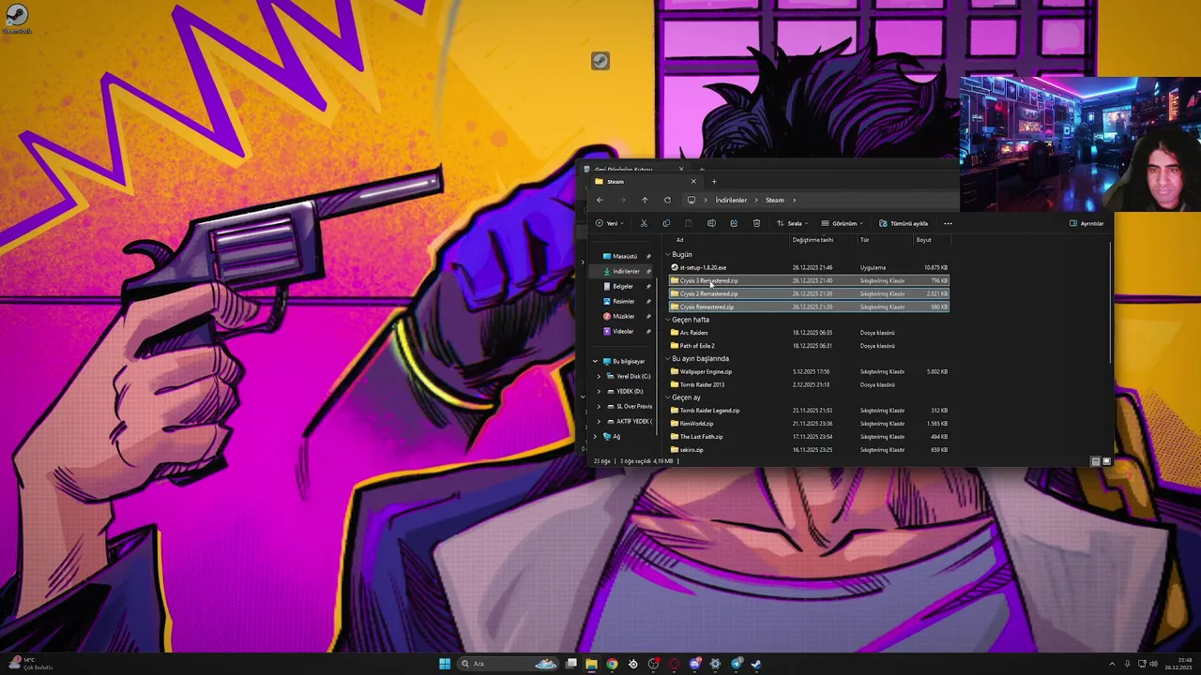Expand YEDEK (D:) drive in the tree
The image size is (1201, 675).
pos(599,391)
